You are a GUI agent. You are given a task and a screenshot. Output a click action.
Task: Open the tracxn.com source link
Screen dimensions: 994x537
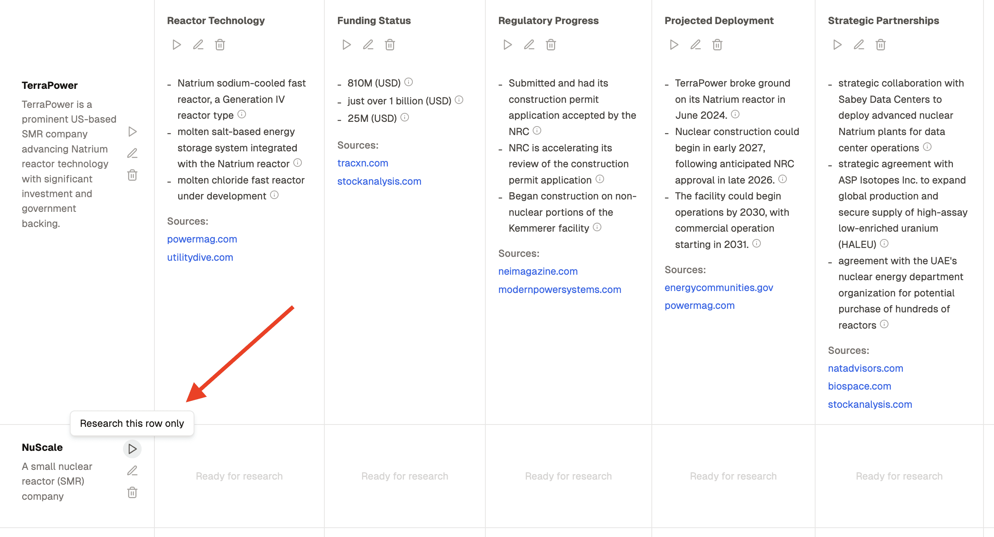(x=362, y=163)
